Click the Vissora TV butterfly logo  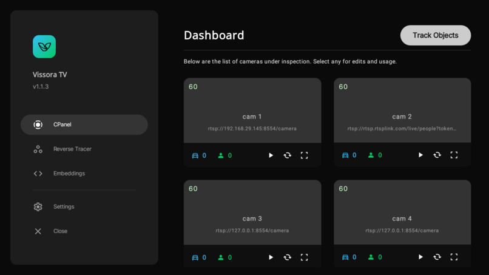44,47
